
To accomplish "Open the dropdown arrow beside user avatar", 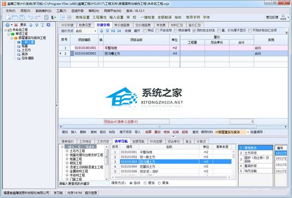I will [x=288, y=18].
